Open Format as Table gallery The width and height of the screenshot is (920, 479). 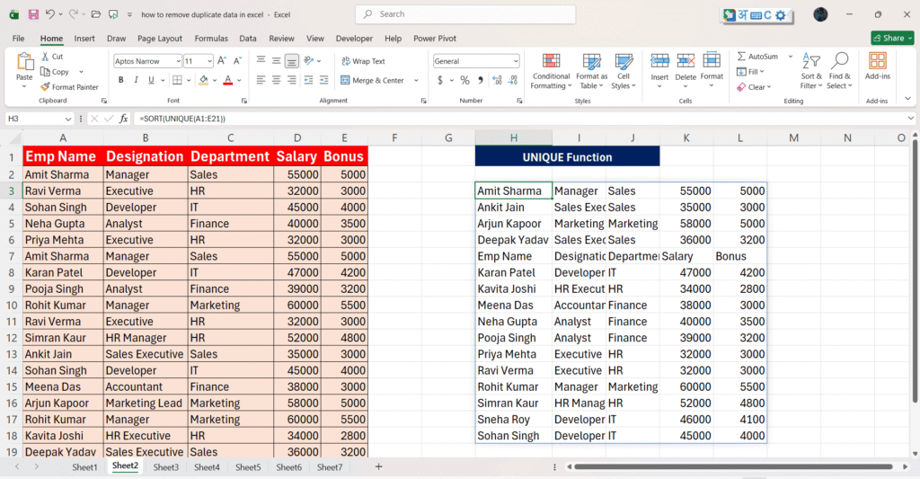click(x=591, y=70)
